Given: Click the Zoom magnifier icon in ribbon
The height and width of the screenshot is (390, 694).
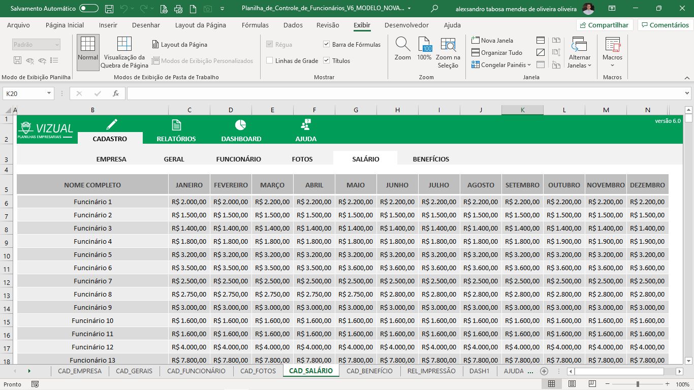Looking at the screenshot, I should point(402,45).
